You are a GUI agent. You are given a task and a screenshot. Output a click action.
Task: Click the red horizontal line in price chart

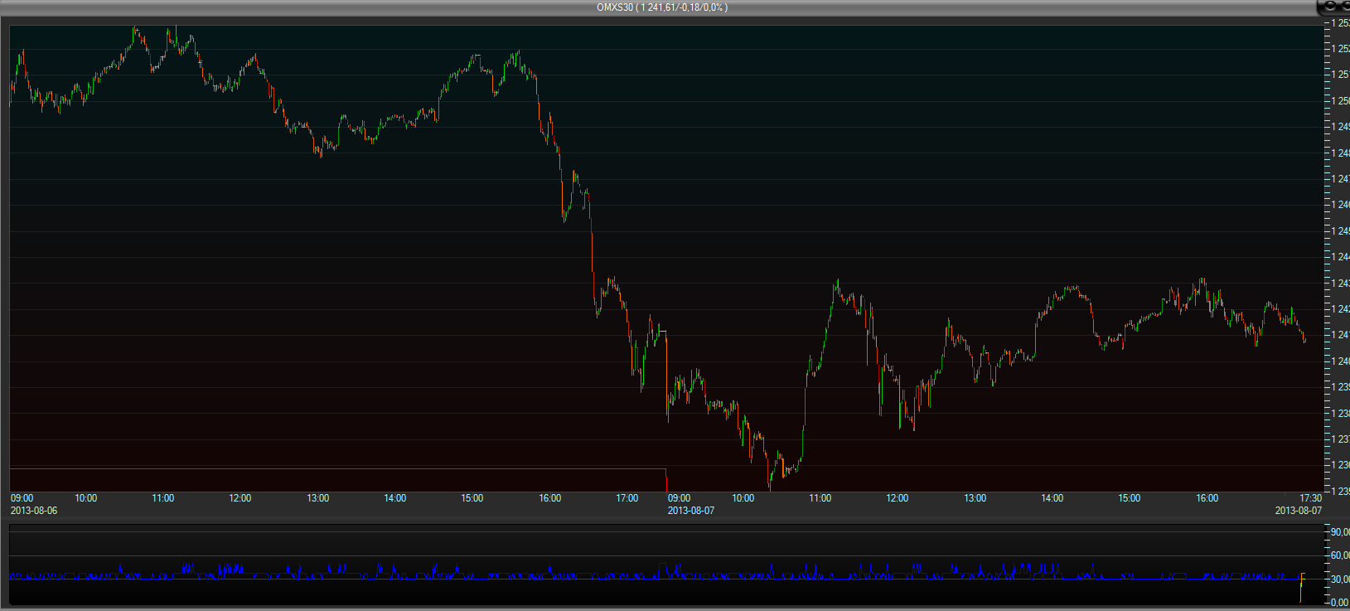[x=331, y=469]
